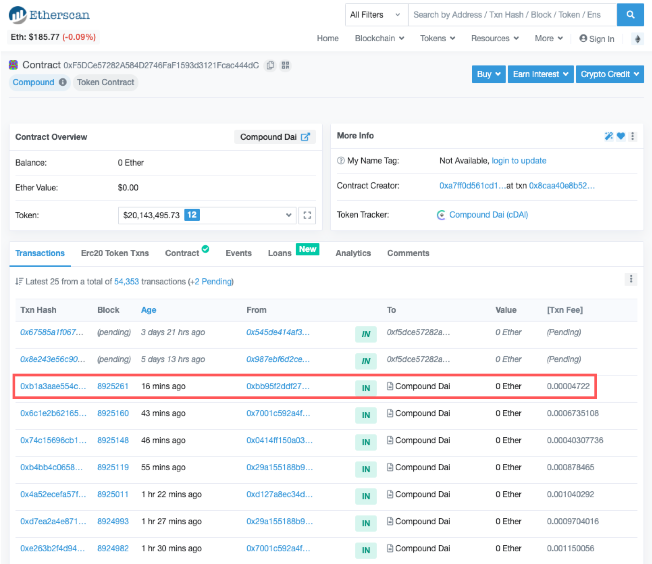Click the login to update link
Image resolution: width=652 pixels, height=564 pixels.
[519, 161]
